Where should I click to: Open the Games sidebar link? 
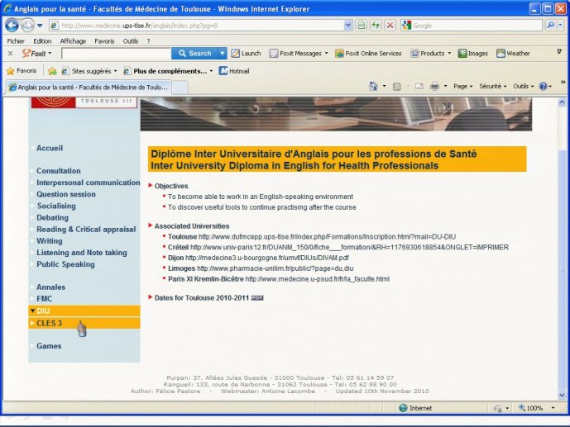[49, 346]
